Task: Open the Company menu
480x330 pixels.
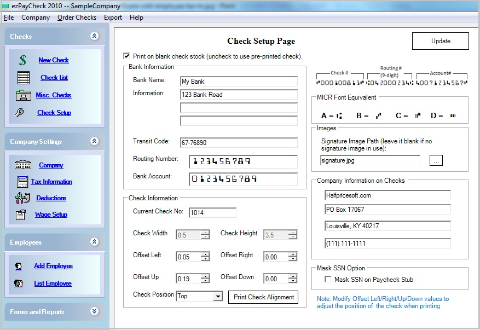Action: pyautogui.click(x=35, y=18)
